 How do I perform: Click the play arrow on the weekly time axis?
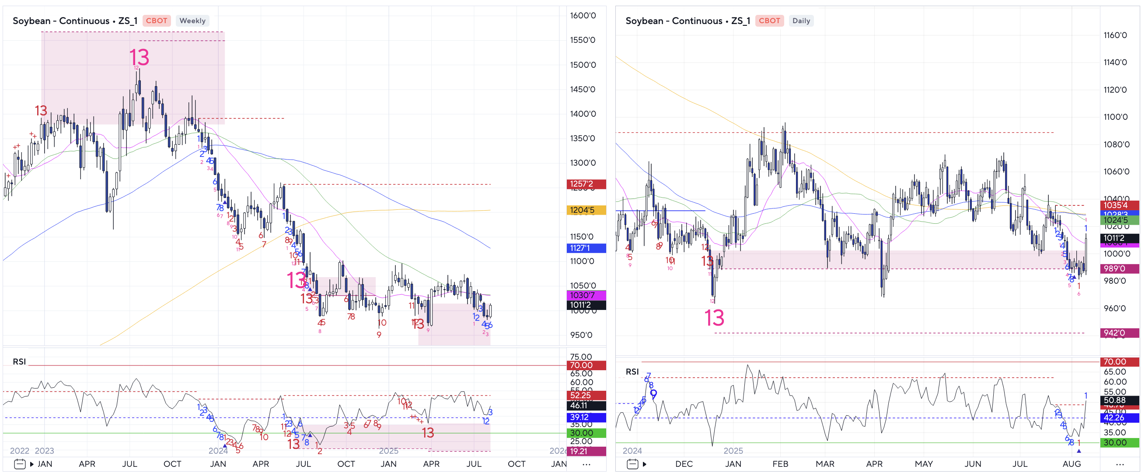tap(32, 464)
